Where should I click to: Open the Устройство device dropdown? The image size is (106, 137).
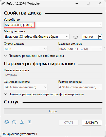point(53,25)
